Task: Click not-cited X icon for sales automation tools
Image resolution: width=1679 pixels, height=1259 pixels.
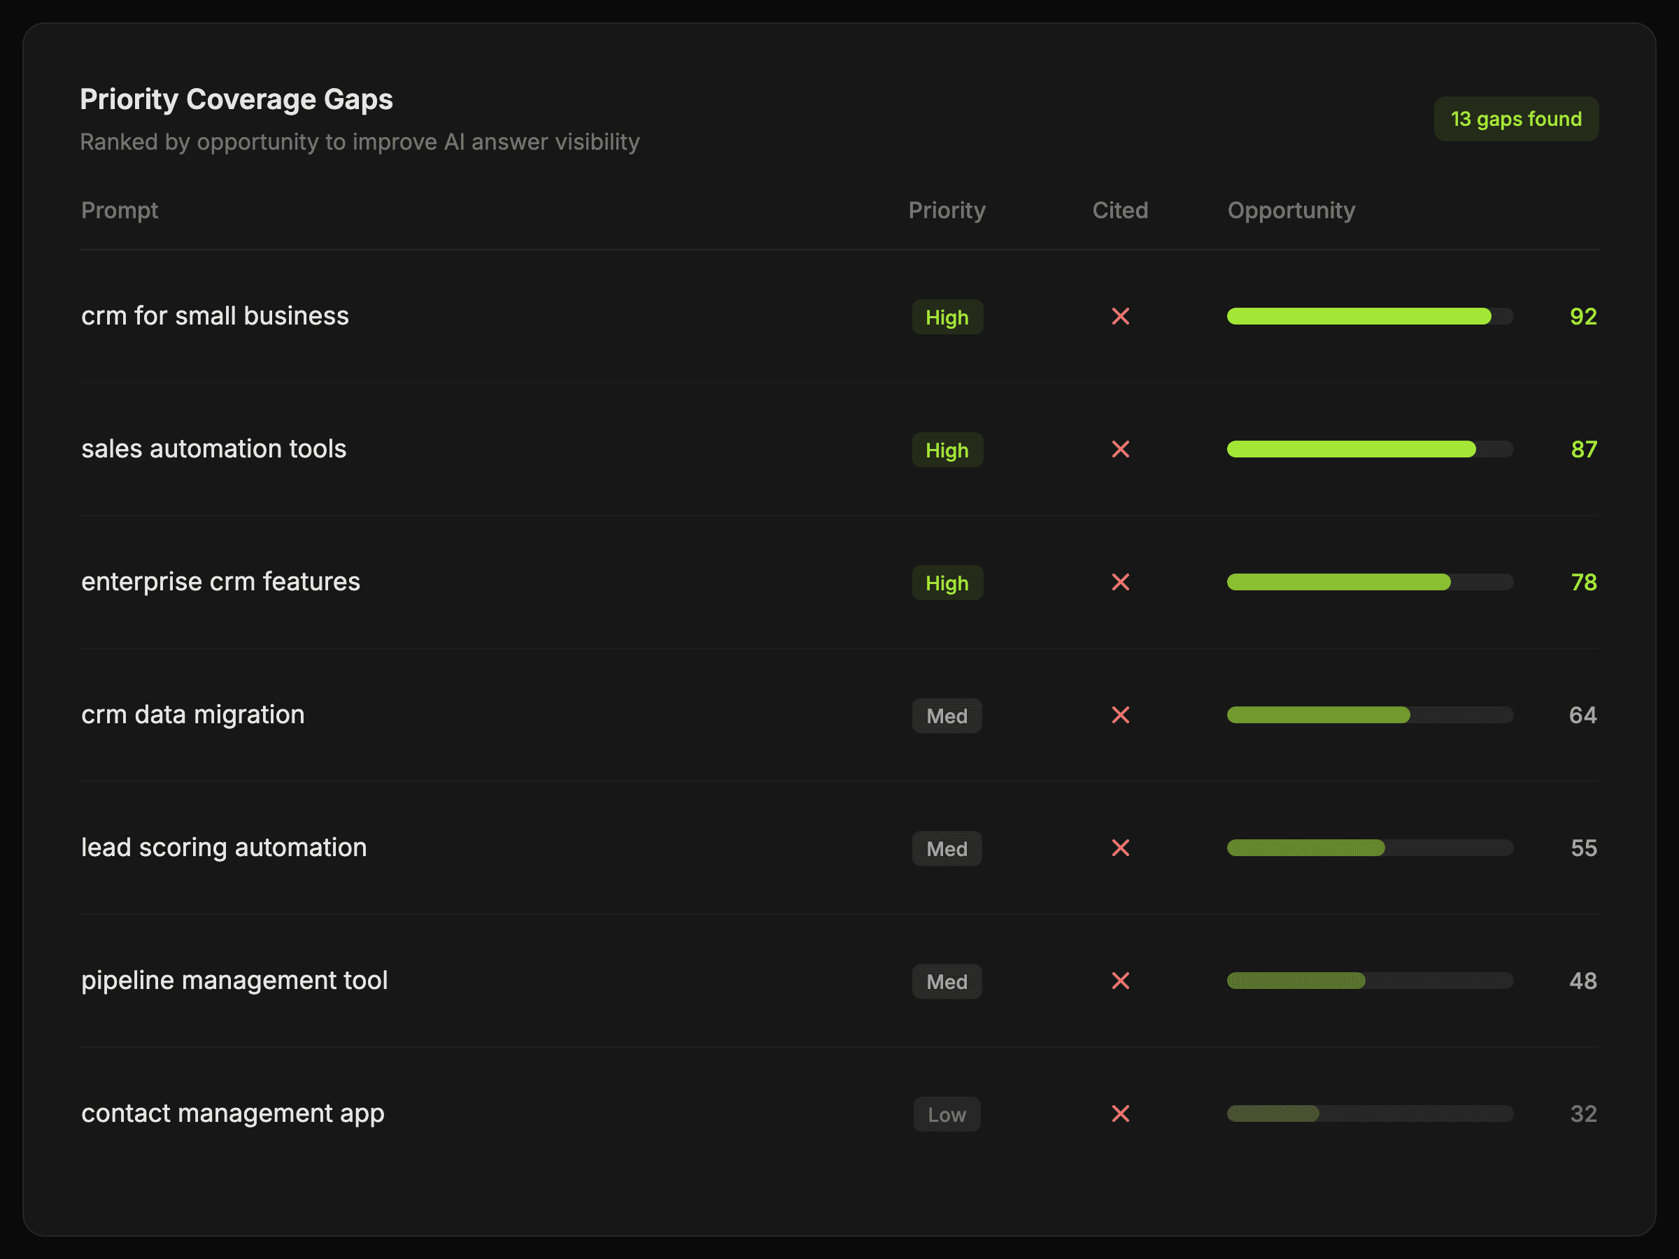Action: [1120, 449]
